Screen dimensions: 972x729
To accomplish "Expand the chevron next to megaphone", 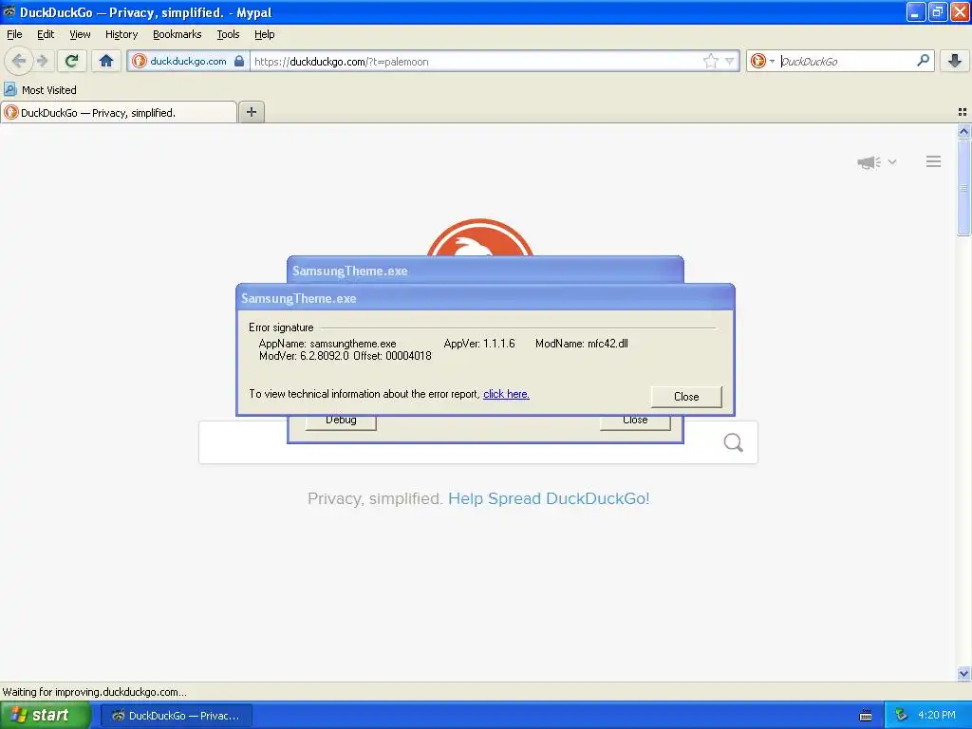I will [892, 161].
